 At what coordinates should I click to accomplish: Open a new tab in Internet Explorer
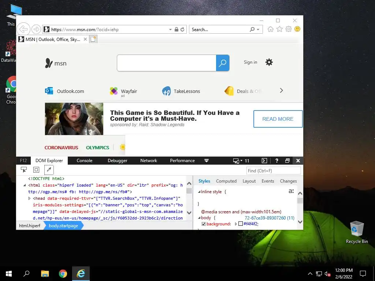[93, 39]
